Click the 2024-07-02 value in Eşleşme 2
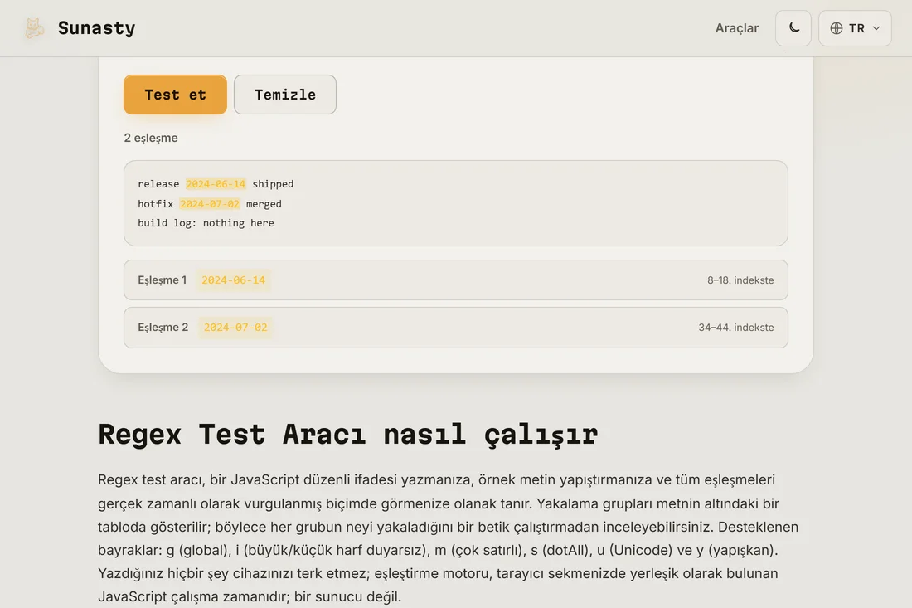This screenshot has width=912, height=608. (235, 328)
